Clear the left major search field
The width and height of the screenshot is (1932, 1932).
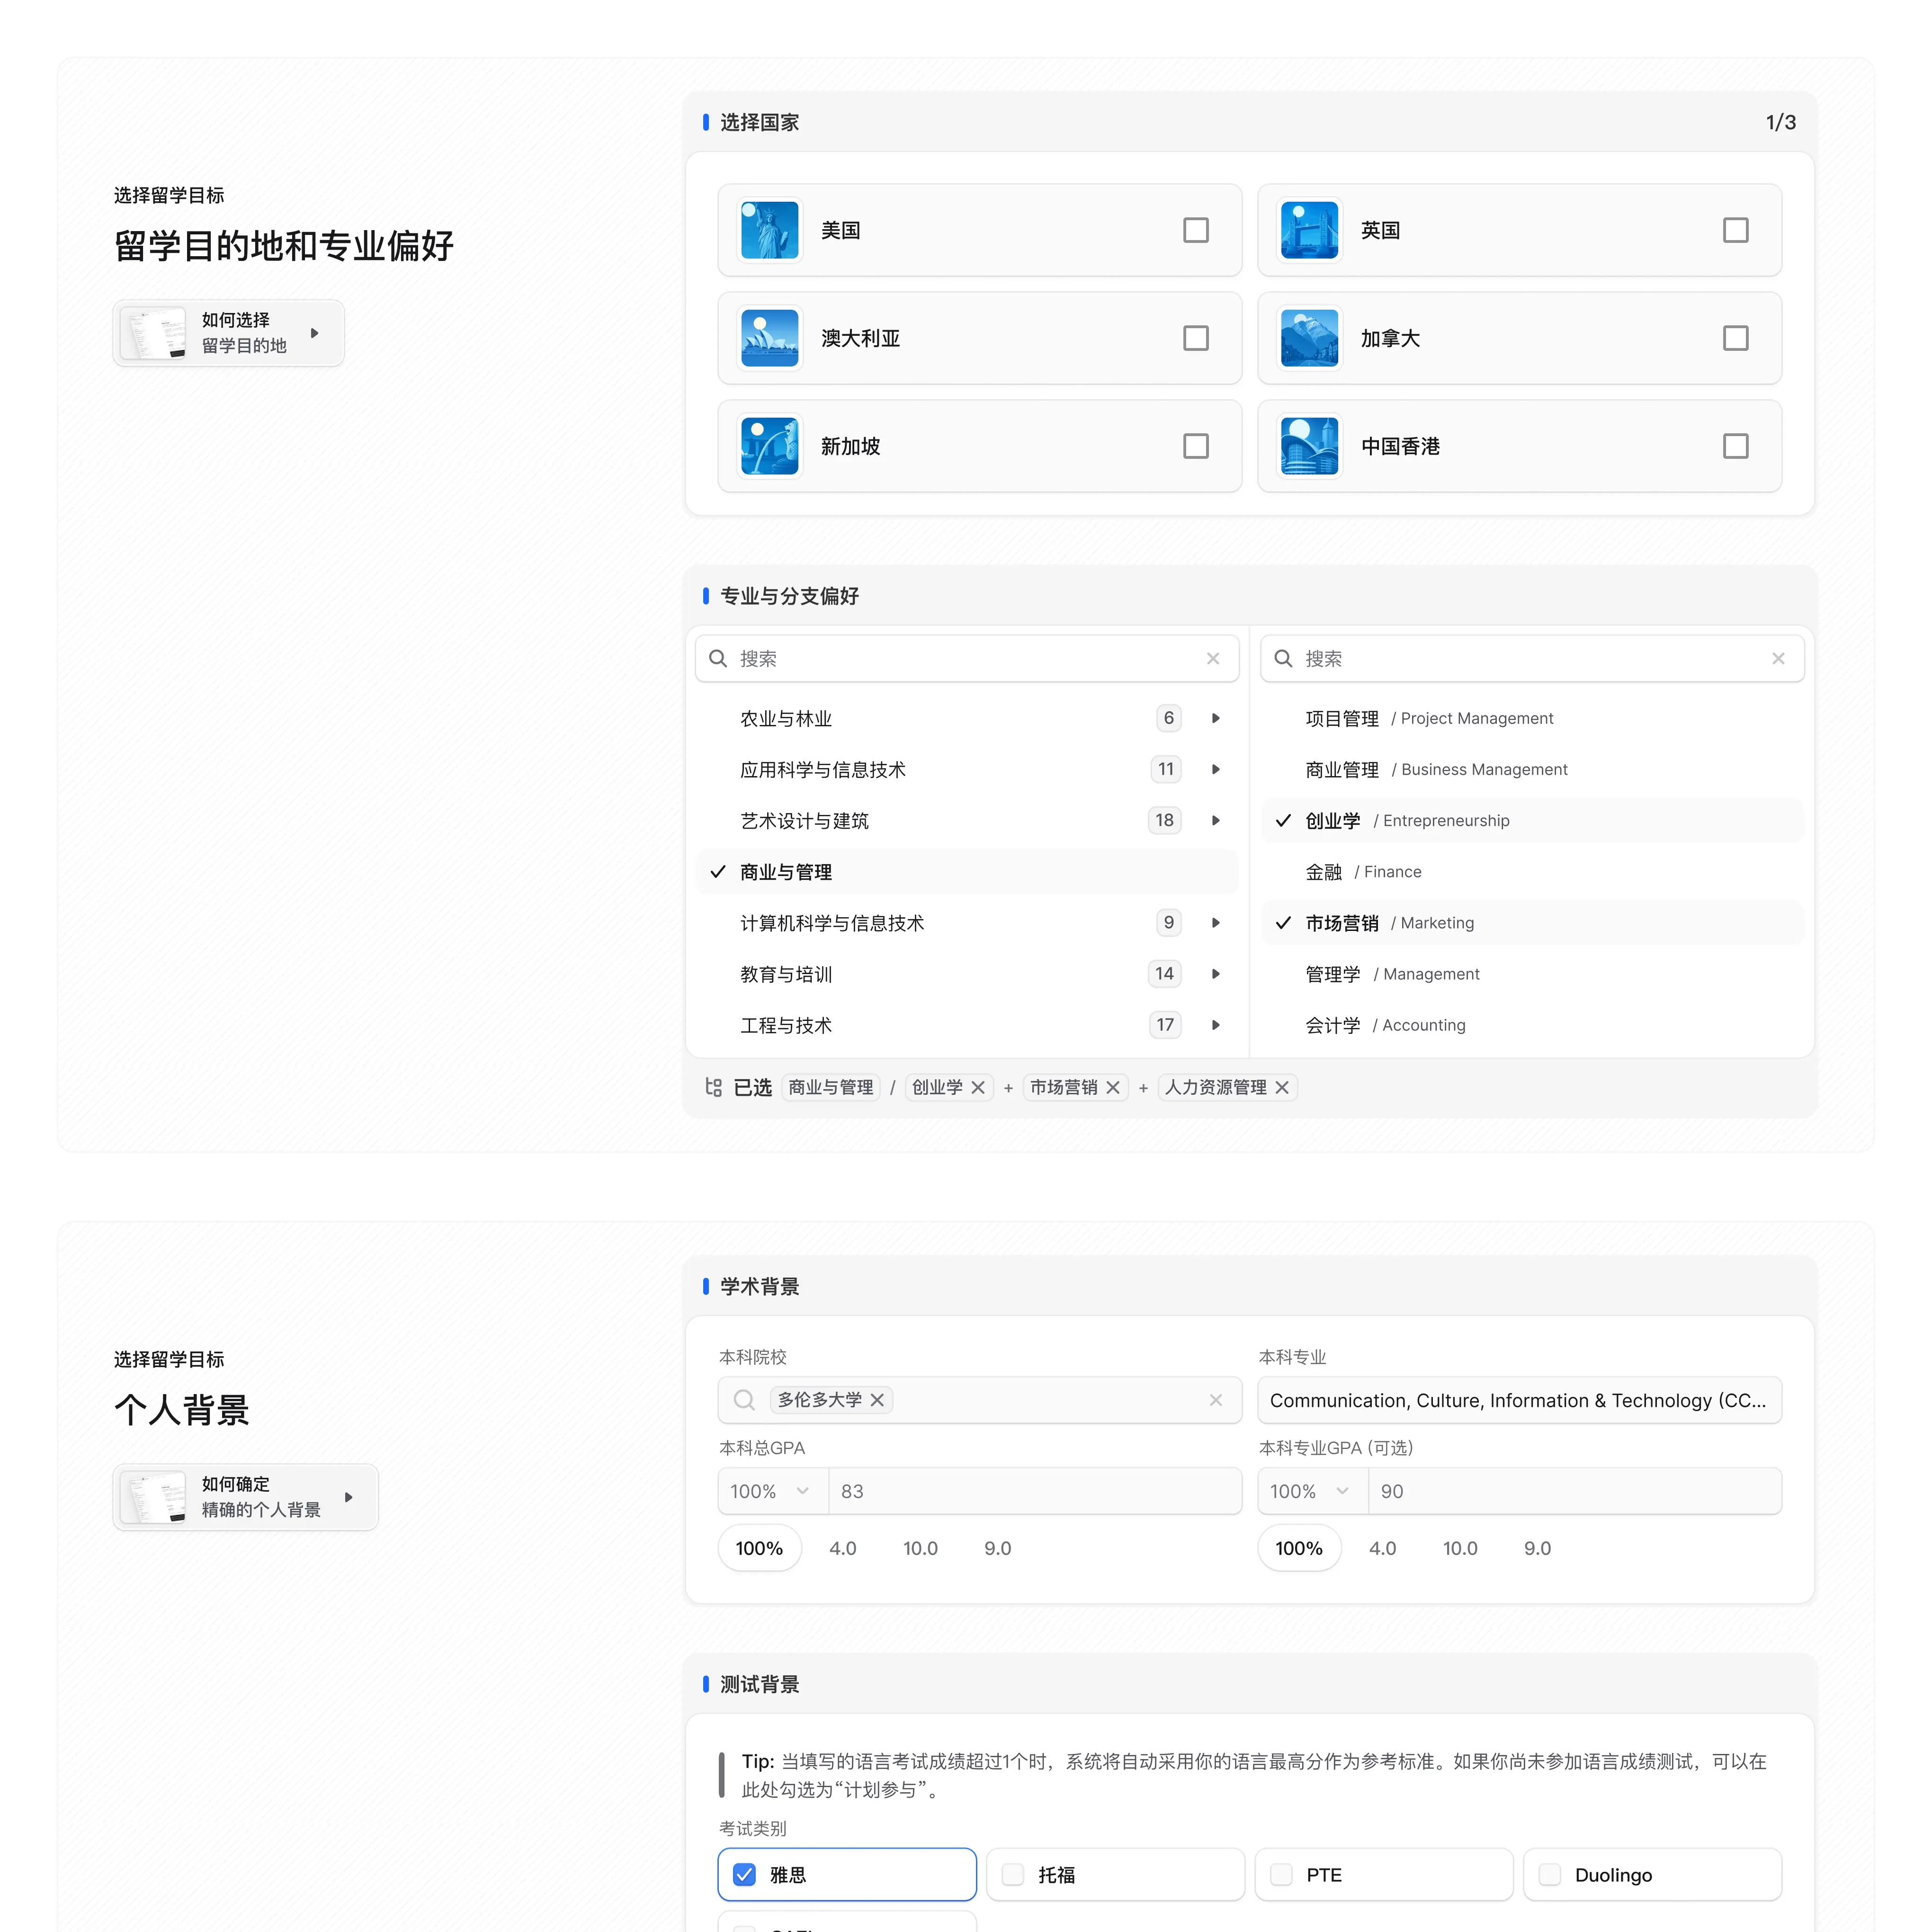(1213, 658)
